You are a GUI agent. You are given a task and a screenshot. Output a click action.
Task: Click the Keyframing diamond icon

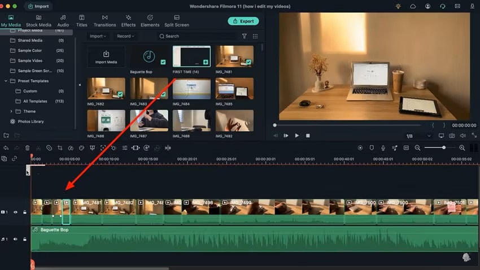point(114,148)
